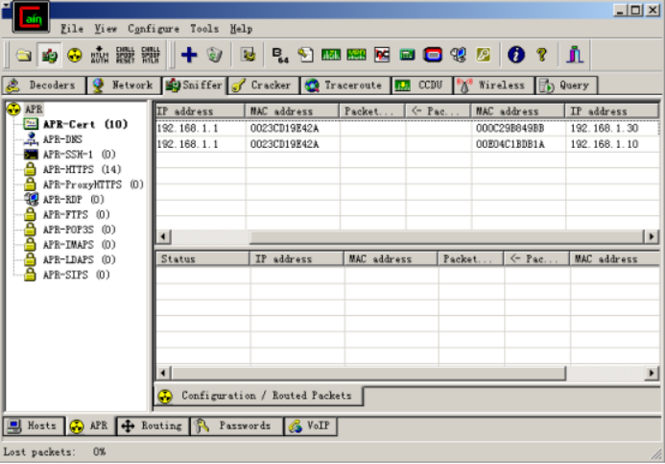This screenshot has width=665, height=464.
Task: Open the Base64 decoder B64 icon
Action: 280,55
